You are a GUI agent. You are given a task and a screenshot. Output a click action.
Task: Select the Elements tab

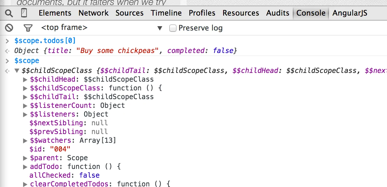(x=55, y=13)
